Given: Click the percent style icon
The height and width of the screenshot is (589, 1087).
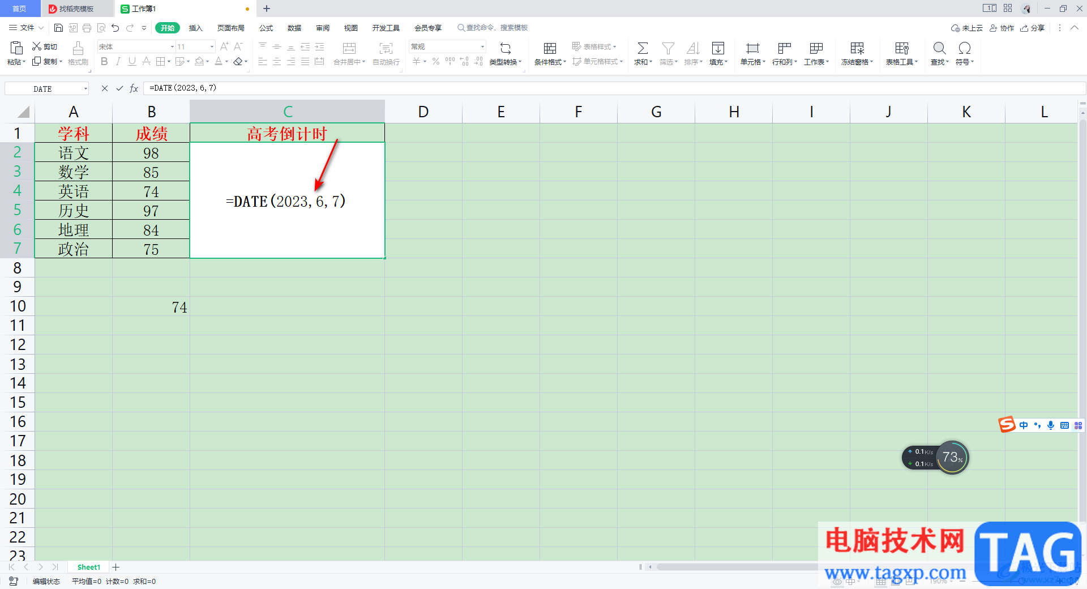Looking at the screenshot, I should [x=436, y=61].
